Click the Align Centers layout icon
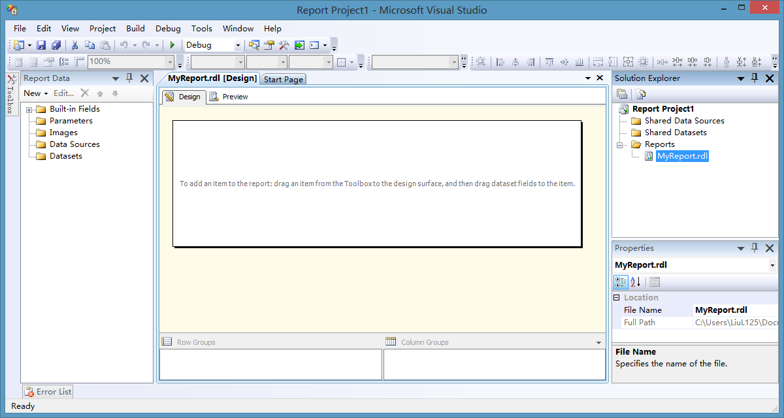 515,62
